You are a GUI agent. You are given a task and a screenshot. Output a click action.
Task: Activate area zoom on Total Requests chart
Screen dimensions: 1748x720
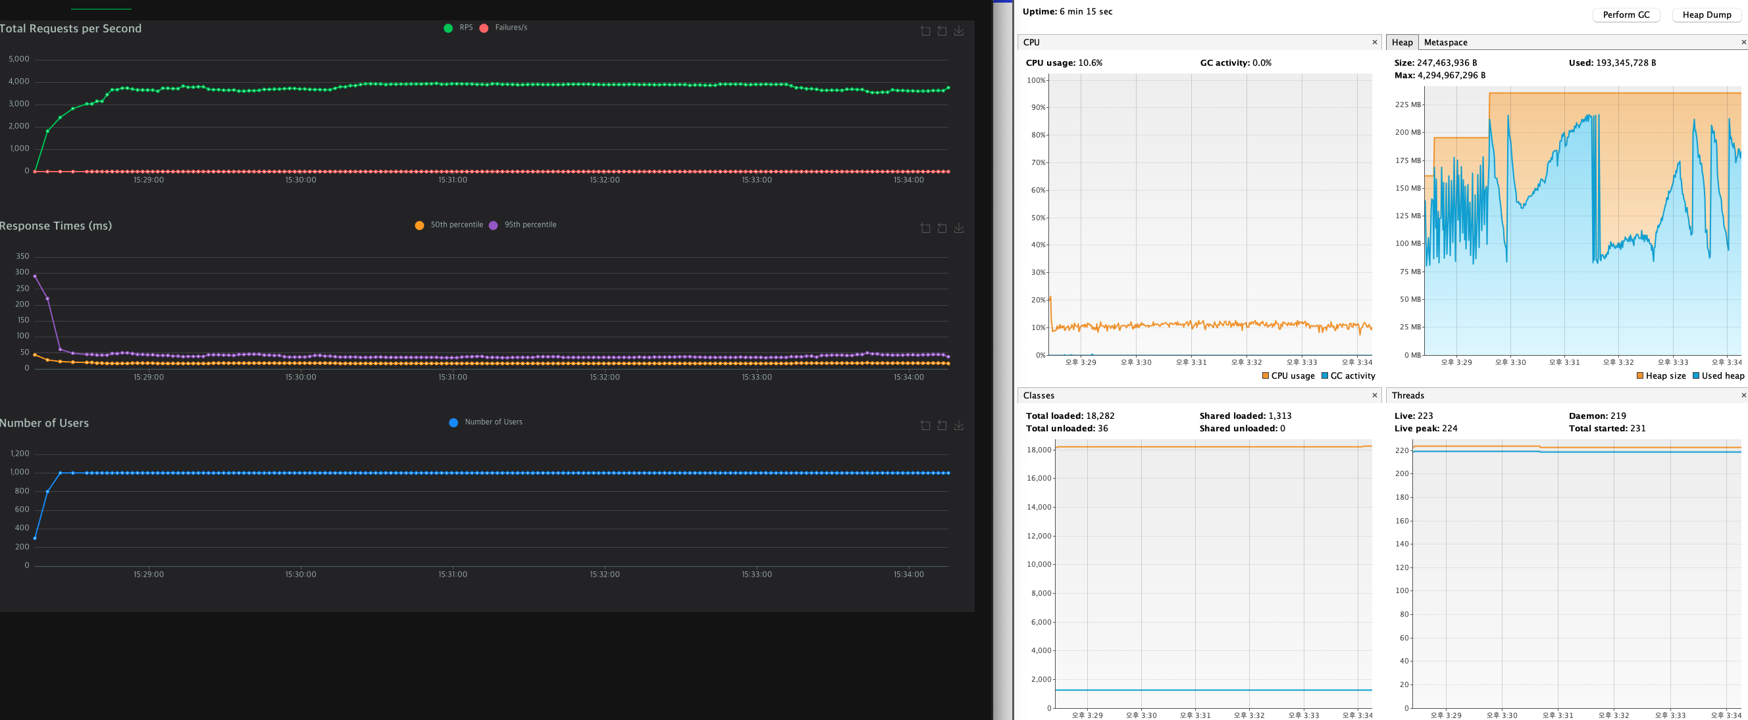coord(925,31)
